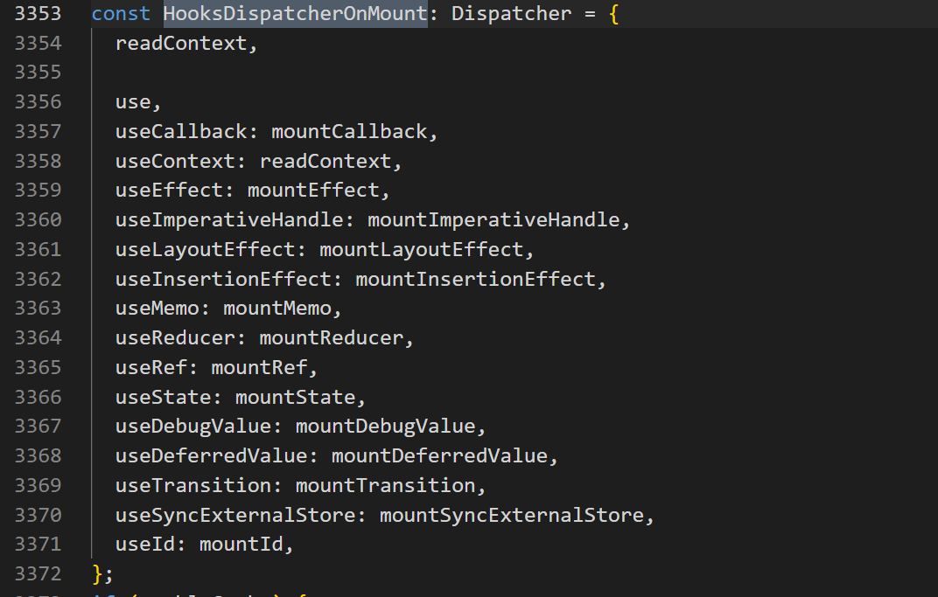This screenshot has height=597, width=938.
Task: Click line number 3365 in gutter
Action: pyautogui.click(x=38, y=367)
